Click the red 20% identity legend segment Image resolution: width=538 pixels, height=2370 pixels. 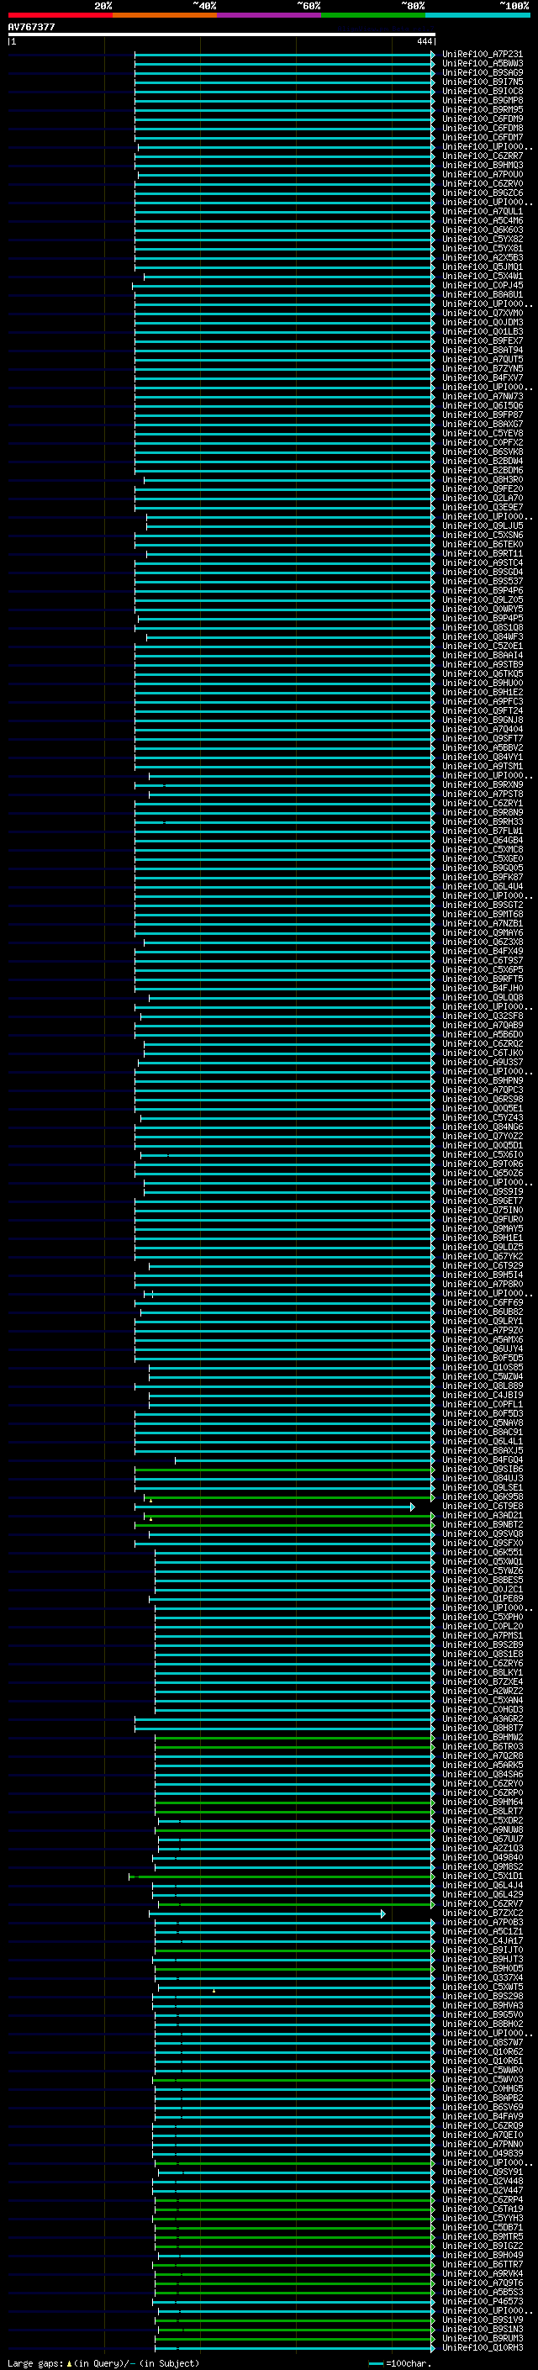click(x=60, y=15)
